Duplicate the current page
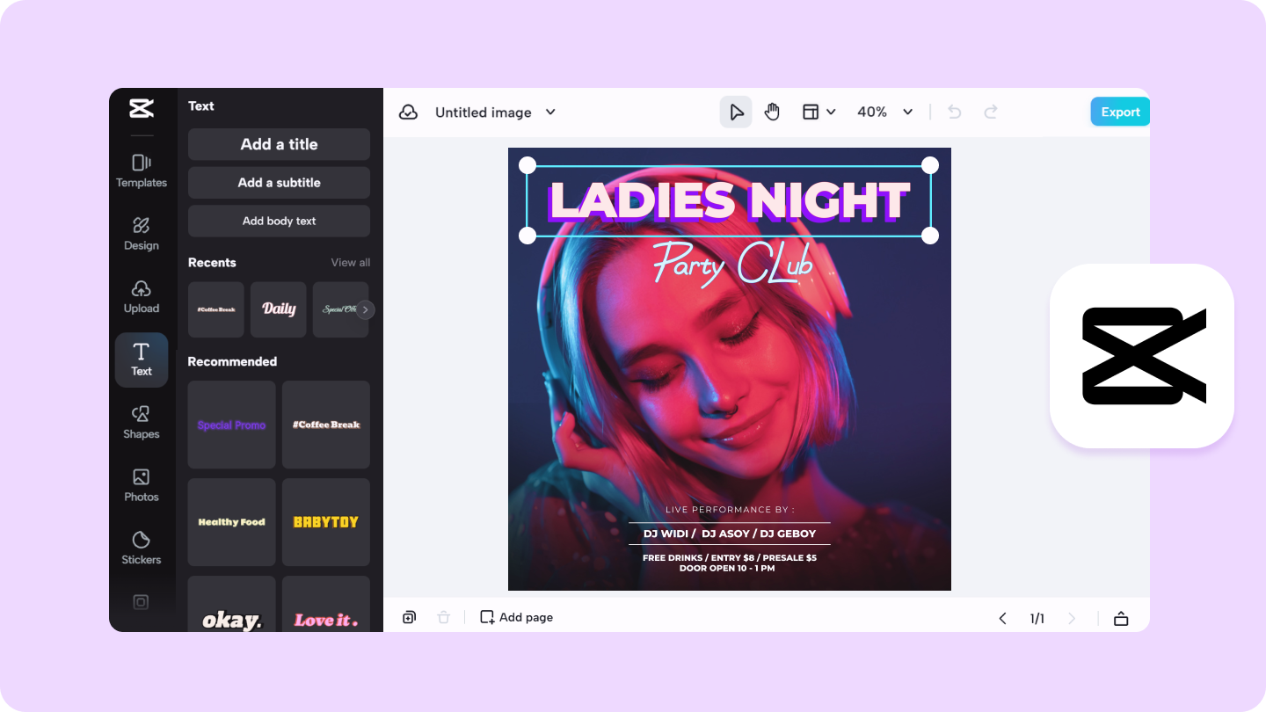This screenshot has height=712, width=1266. (409, 617)
